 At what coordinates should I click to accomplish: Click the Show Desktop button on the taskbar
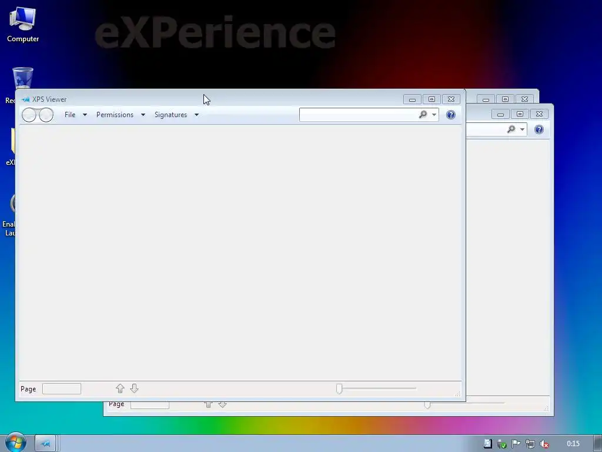[x=598, y=444]
